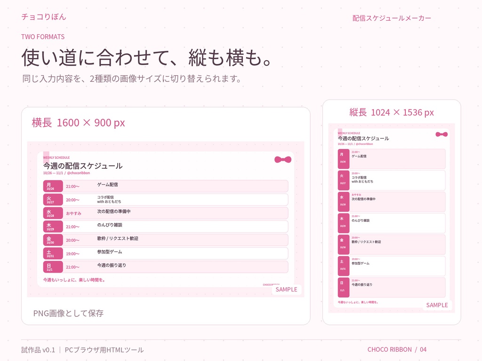Viewport: 482px width, 361px height.
Task: Click the 19:00~ time in landscape Saturday row
Action: [72, 254]
